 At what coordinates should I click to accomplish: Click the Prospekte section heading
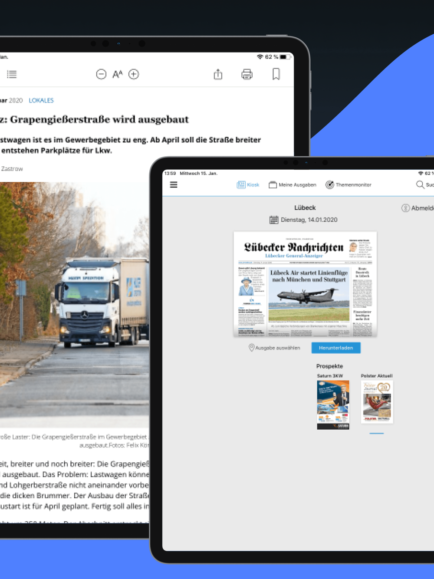[329, 366]
